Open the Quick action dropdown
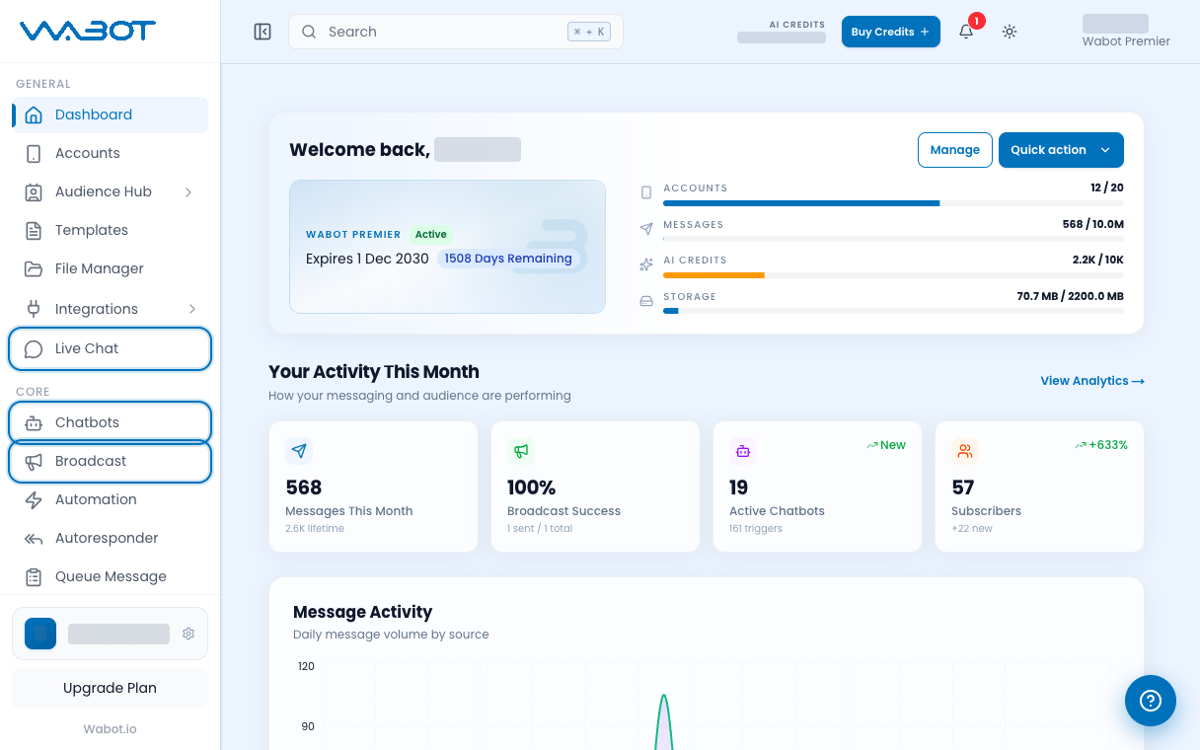 (1061, 150)
